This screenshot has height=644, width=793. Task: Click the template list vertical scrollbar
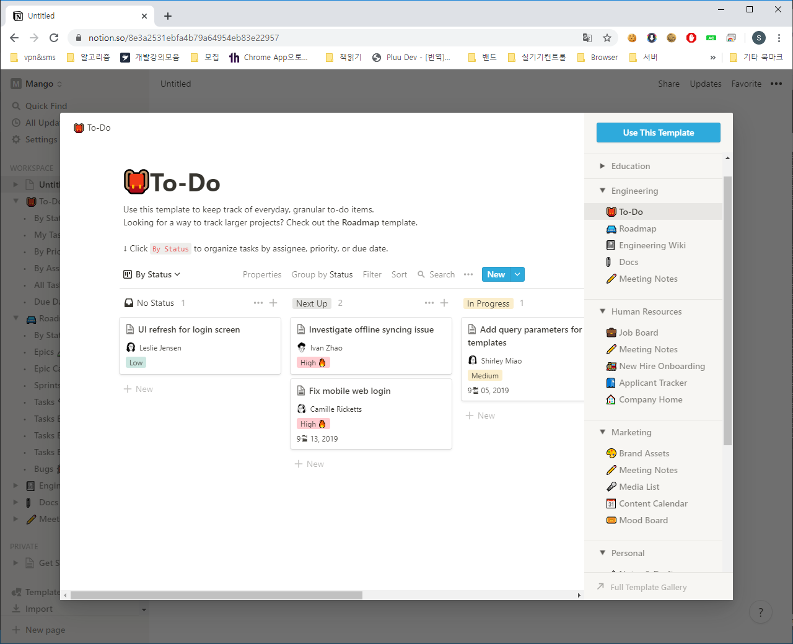pyautogui.click(x=727, y=311)
